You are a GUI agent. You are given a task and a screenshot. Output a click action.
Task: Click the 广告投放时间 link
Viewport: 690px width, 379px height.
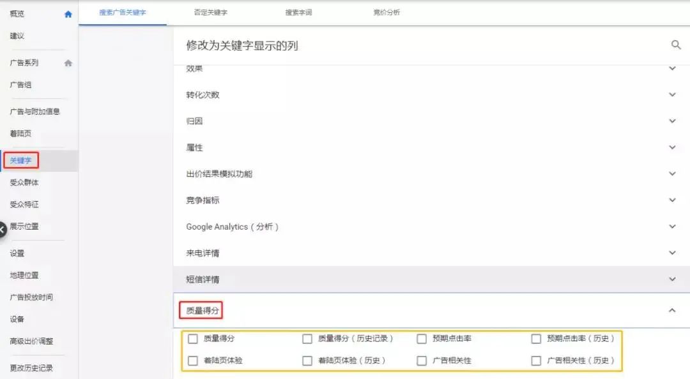[x=32, y=297]
